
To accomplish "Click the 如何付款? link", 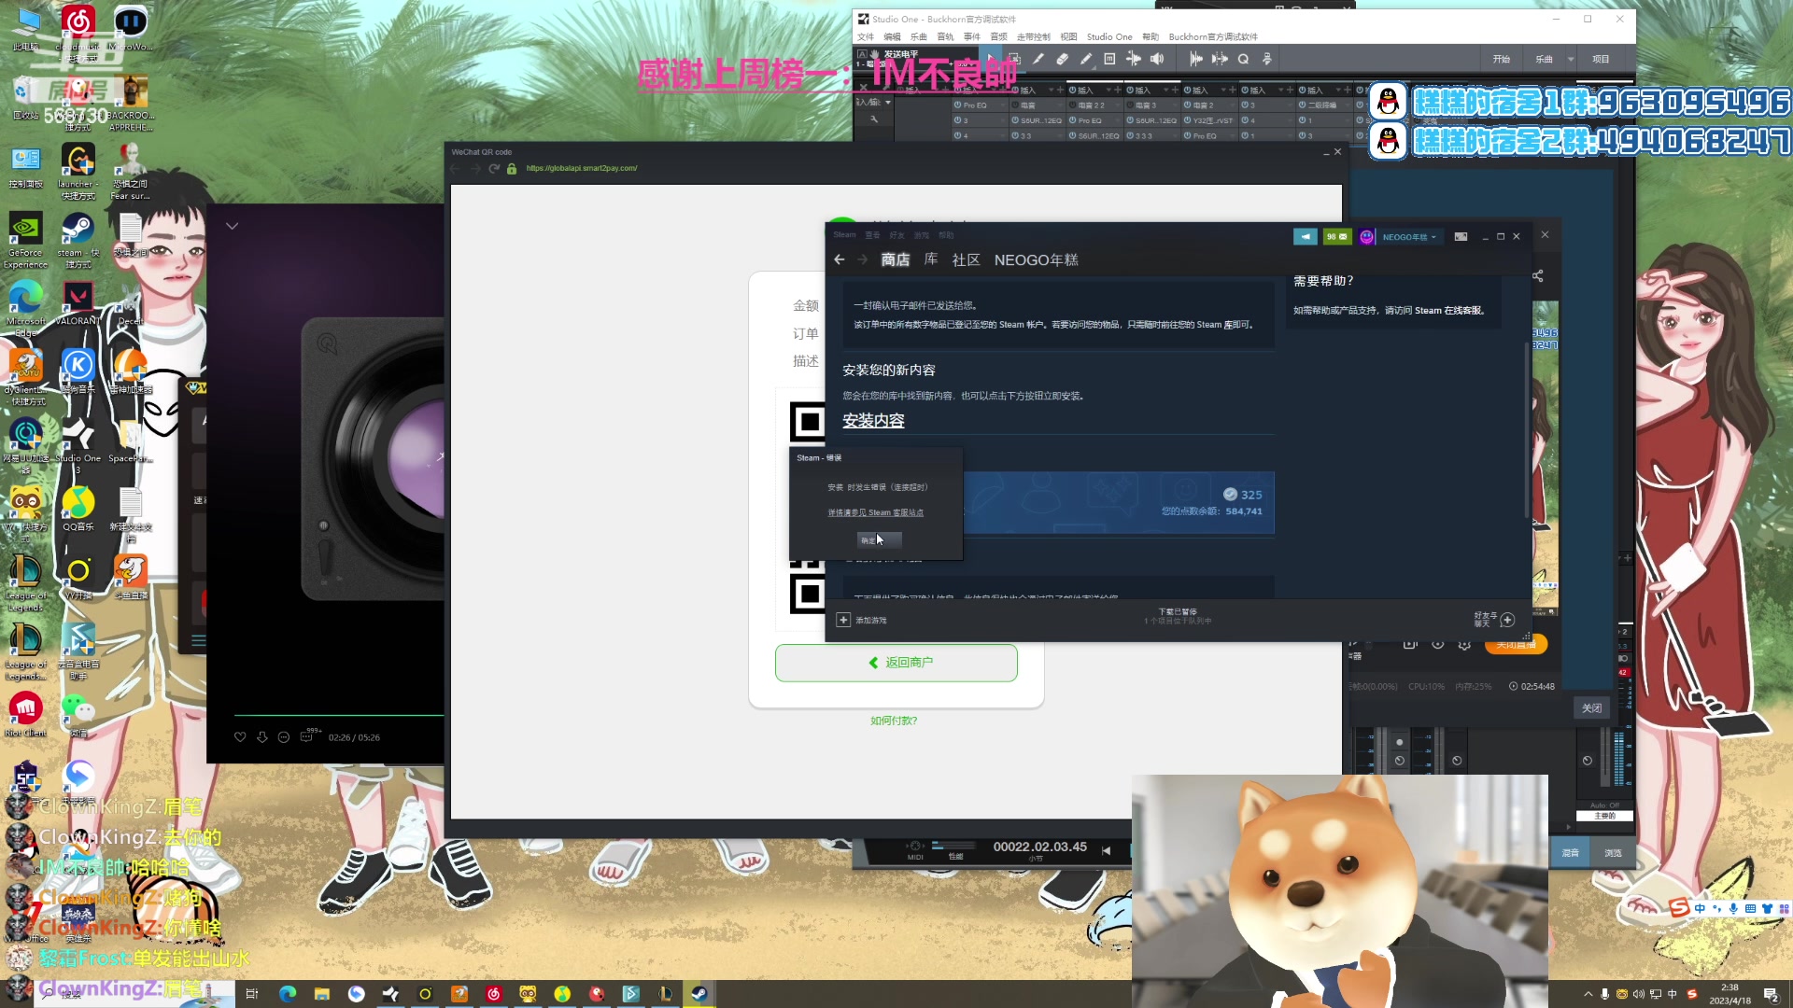I will [894, 721].
